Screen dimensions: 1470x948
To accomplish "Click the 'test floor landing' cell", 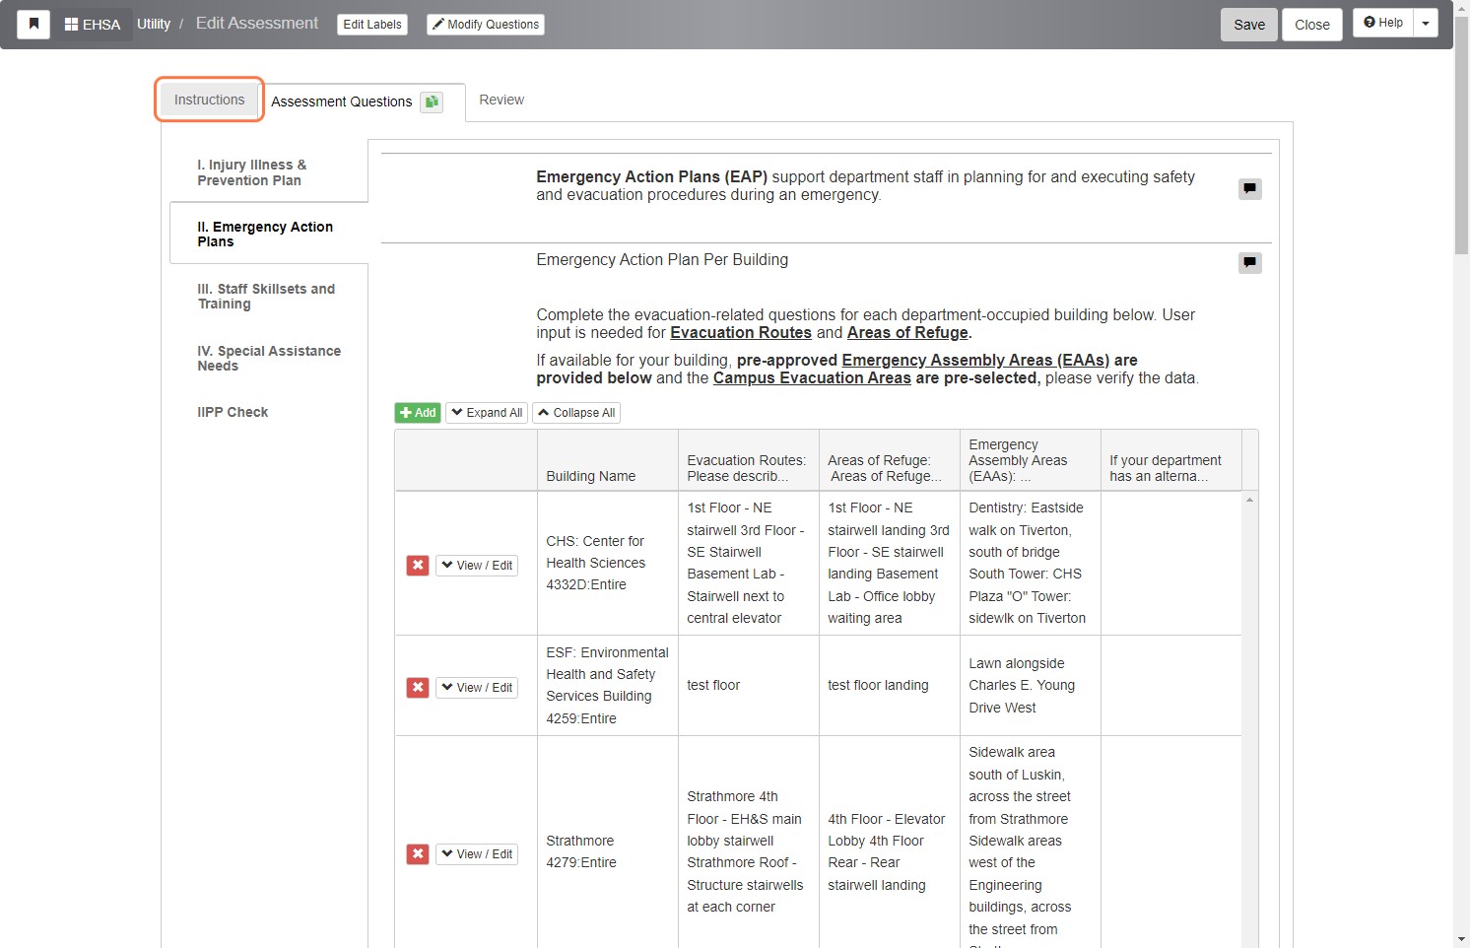I will [889, 685].
